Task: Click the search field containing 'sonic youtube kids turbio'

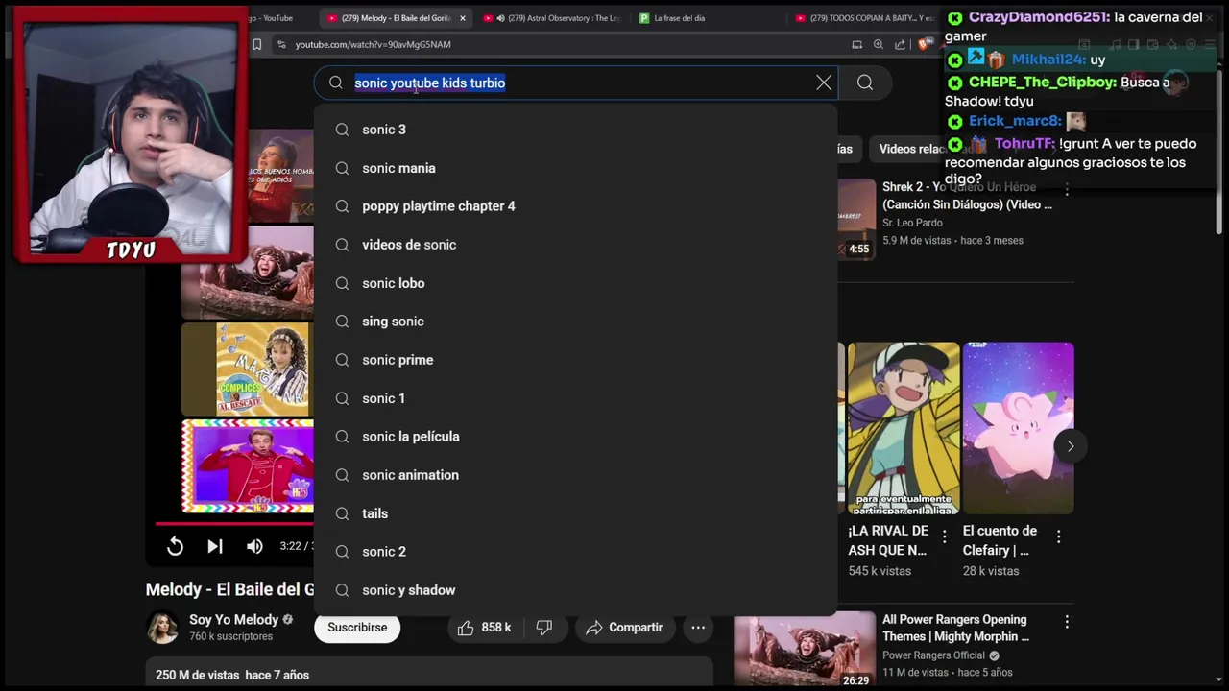Action: [576, 83]
